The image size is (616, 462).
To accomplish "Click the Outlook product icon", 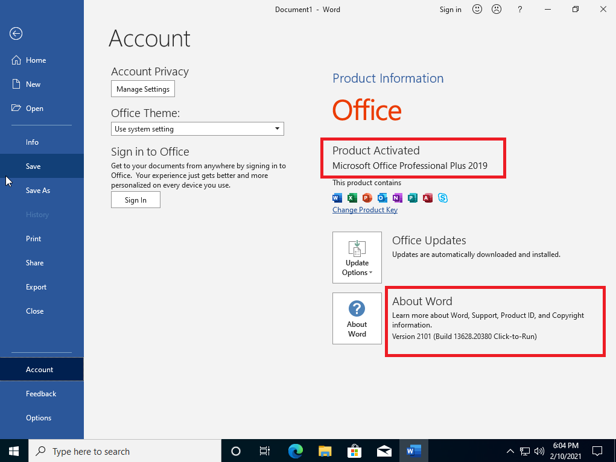I will point(383,198).
